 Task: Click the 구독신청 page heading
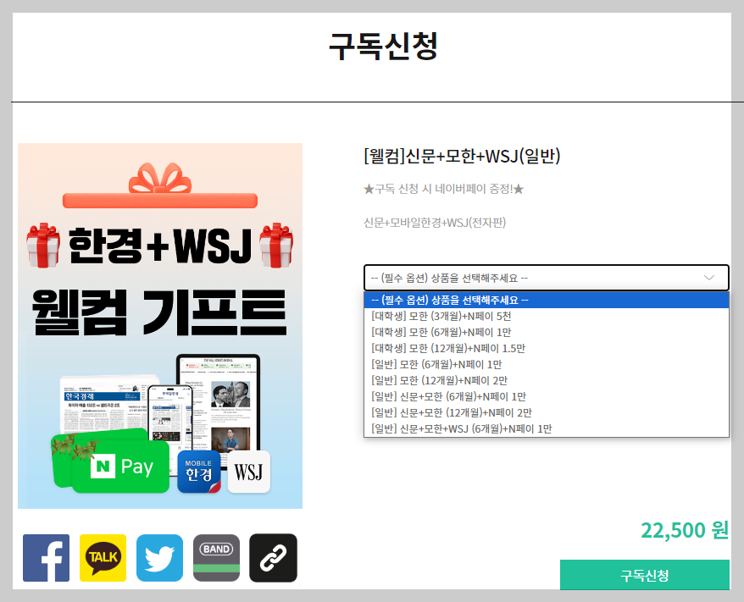pyautogui.click(x=383, y=47)
